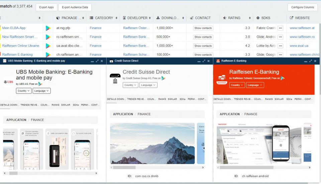Open Country dropdown in Raiffeisen panel
Image resolution: width=321 pixels, height=184 pixels.
tap(237, 85)
